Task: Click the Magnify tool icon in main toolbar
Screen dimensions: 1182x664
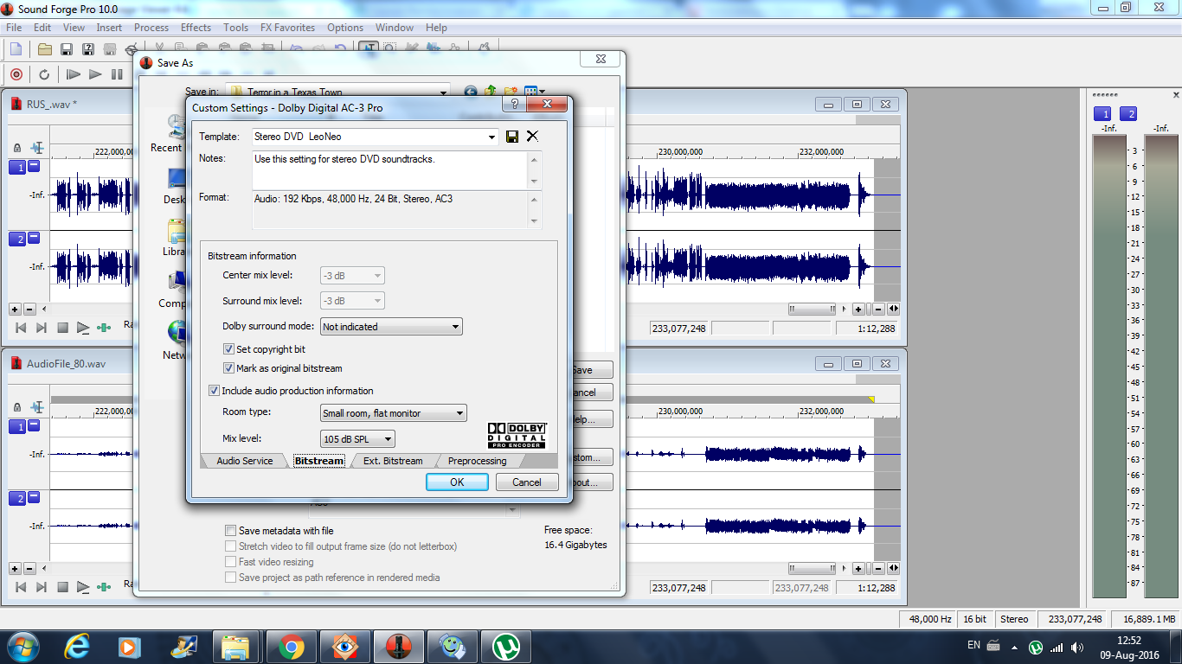Action: (x=390, y=48)
